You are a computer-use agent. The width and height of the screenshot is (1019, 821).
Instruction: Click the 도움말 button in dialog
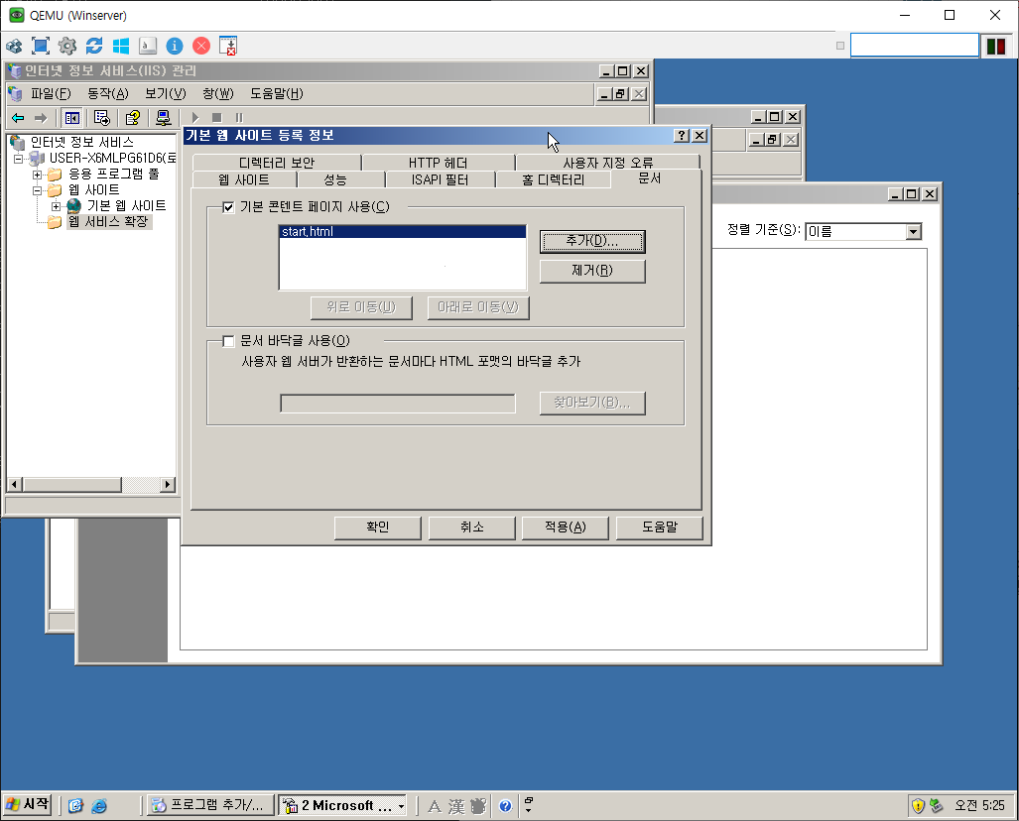pyautogui.click(x=660, y=528)
